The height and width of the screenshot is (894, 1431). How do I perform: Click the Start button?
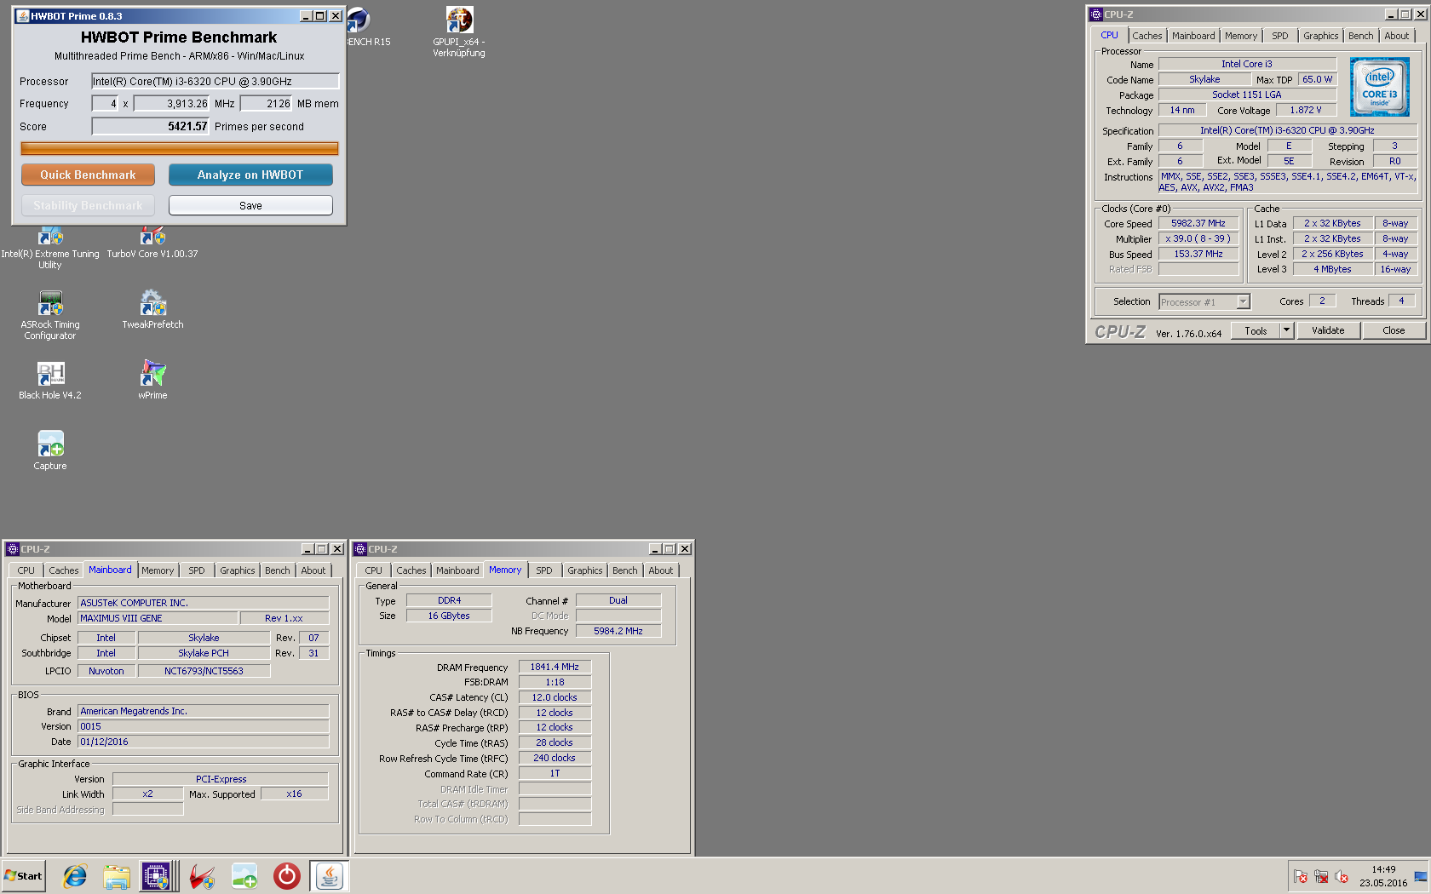(x=23, y=876)
